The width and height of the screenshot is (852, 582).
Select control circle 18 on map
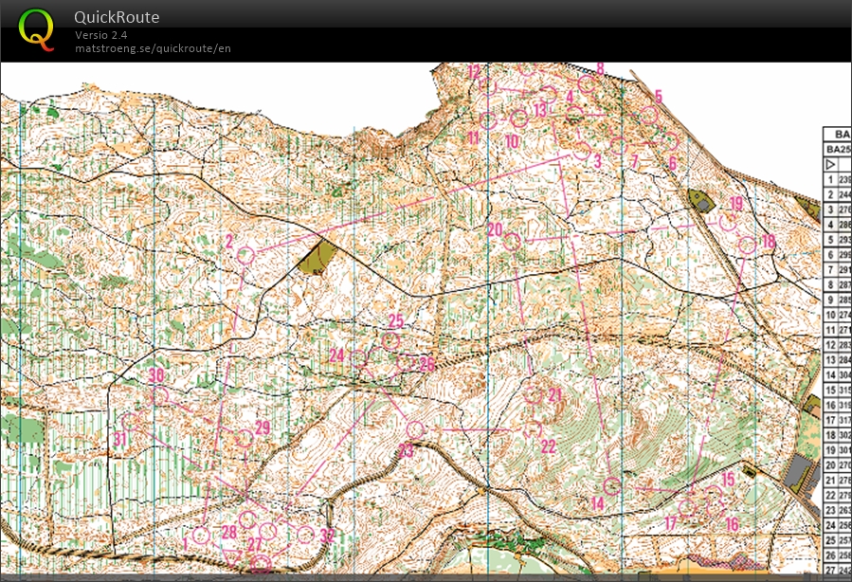pyautogui.click(x=748, y=246)
